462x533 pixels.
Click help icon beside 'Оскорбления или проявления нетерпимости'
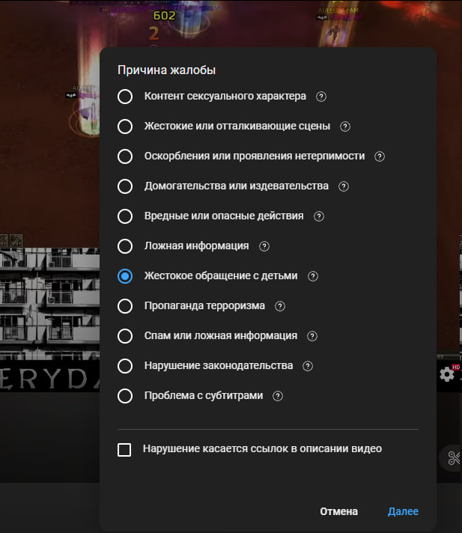point(380,156)
